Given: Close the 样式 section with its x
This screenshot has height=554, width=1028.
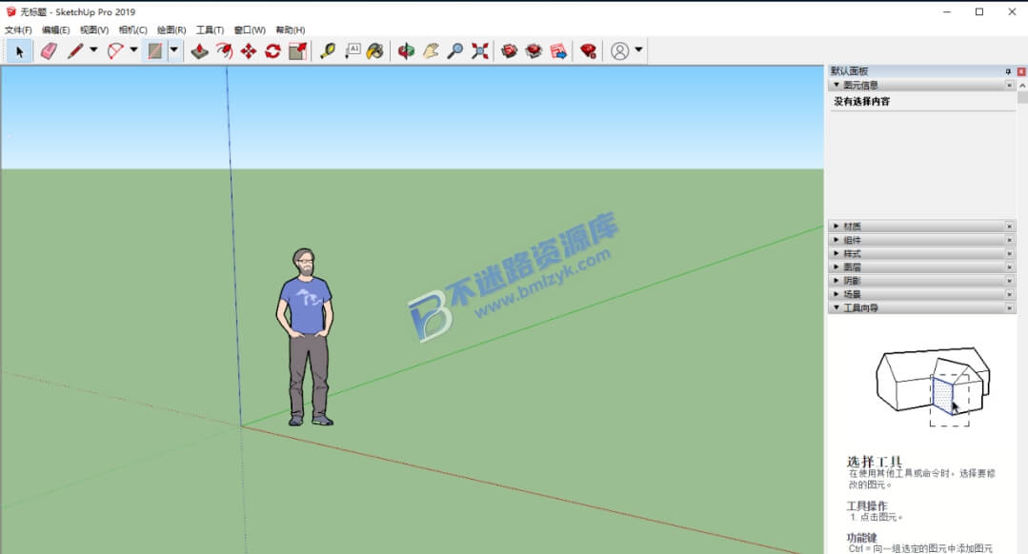Looking at the screenshot, I should (x=1009, y=253).
